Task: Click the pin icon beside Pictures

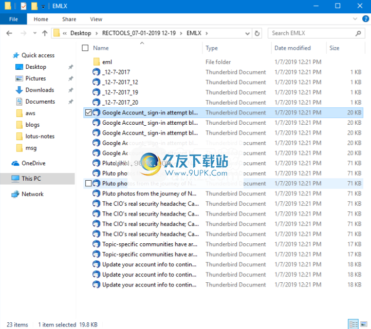Action: [71, 79]
